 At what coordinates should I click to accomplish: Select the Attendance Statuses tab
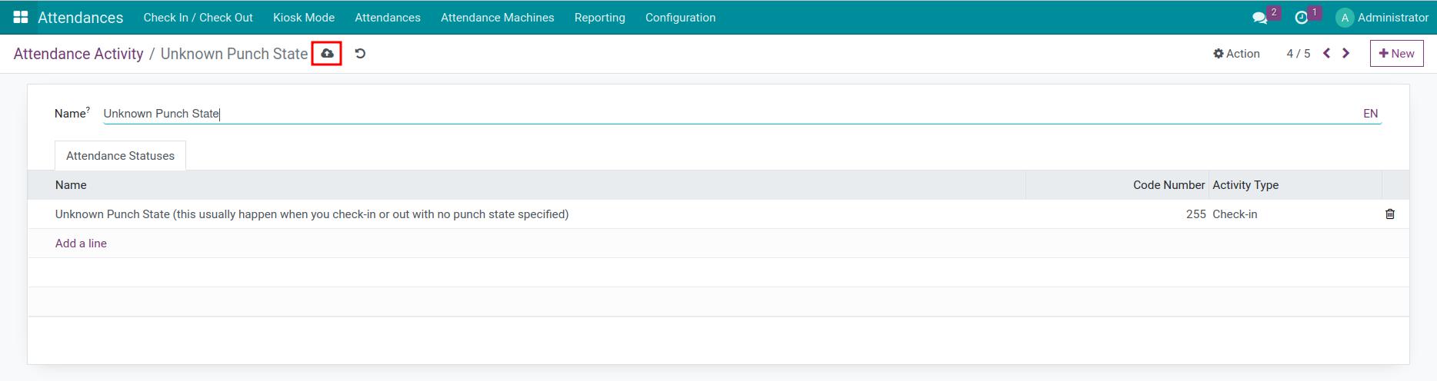pos(120,156)
